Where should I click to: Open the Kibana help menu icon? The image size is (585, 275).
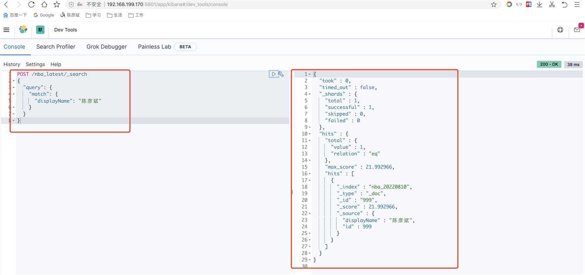[560, 30]
